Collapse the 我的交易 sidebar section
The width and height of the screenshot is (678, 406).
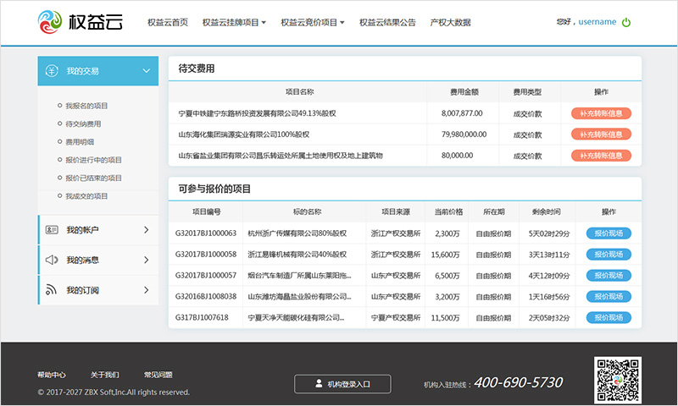coord(146,71)
